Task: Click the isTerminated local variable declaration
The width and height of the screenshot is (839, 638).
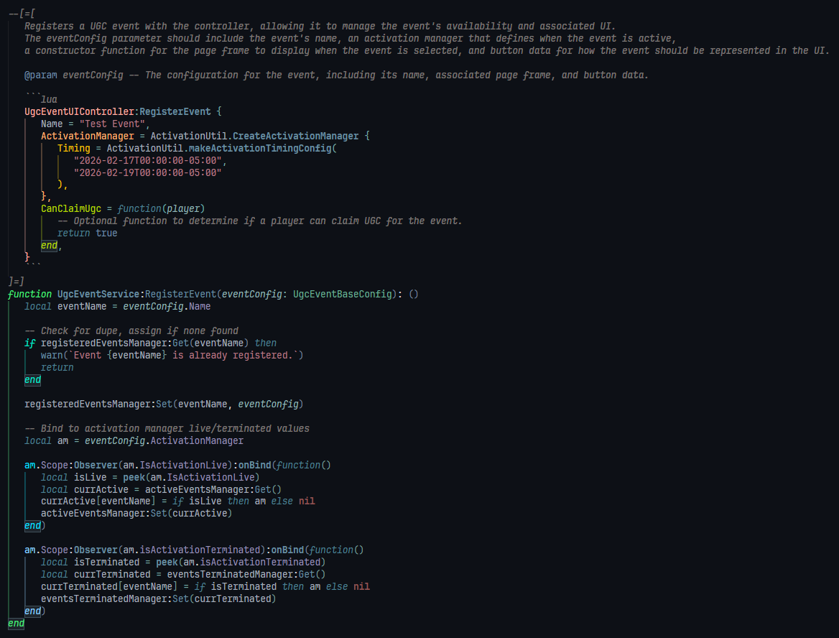Action: tap(91, 562)
